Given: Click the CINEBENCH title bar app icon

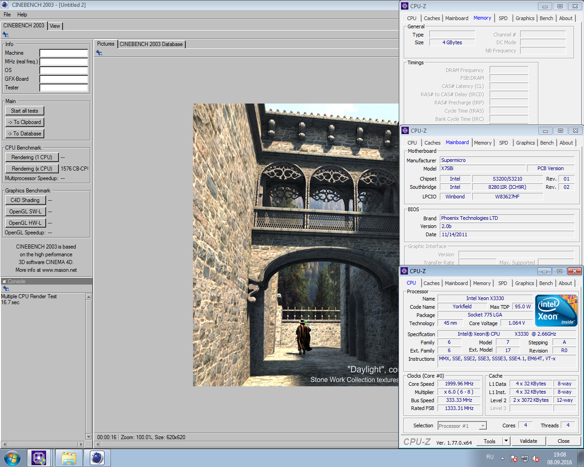Looking at the screenshot, I should (5, 5).
